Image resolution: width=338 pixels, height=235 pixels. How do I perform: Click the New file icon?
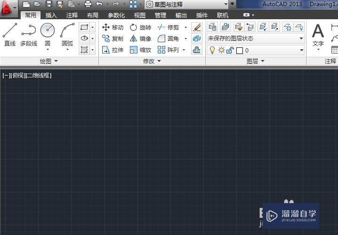click(26, 4)
